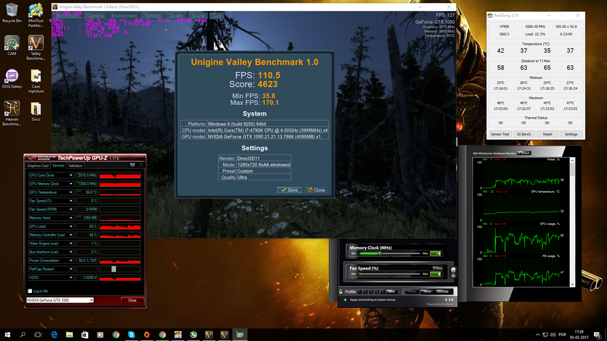Save the Valley Benchmark results
The height and width of the screenshot is (341, 607).
pyautogui.click(x=289, y=190)
